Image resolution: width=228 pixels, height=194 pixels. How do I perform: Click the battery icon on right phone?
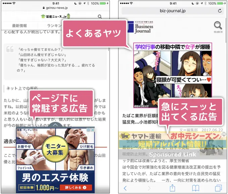(221, 3)
